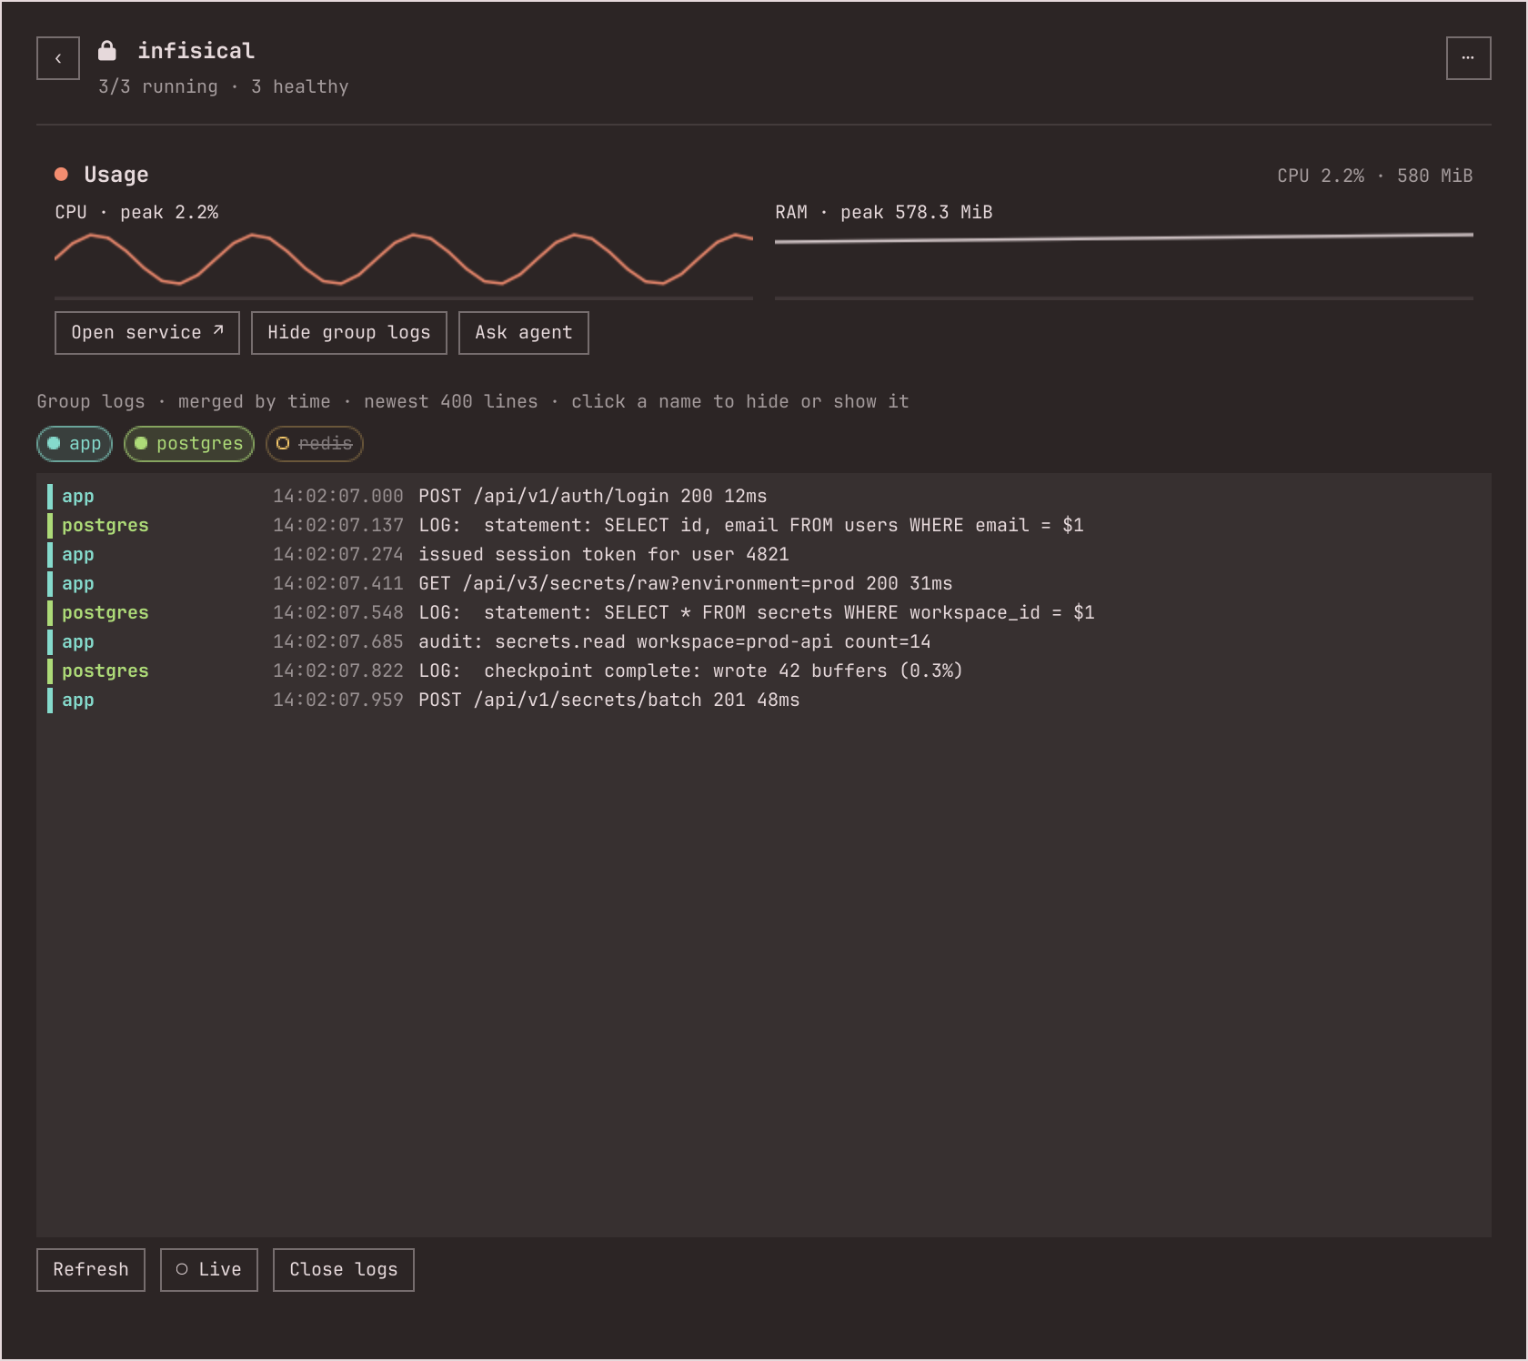1528x1361 pixels.
Task: Refresh the log list
Action: click(x=91, y=1270)
